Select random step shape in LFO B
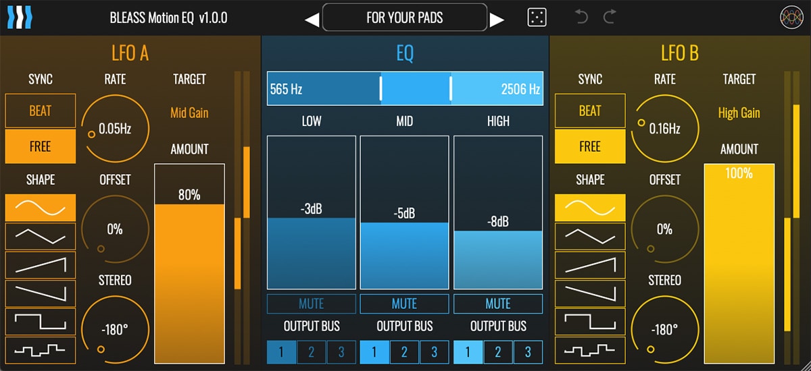Viewport: 811px width, 371px height. tap(590, 349)
